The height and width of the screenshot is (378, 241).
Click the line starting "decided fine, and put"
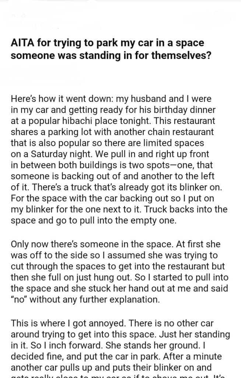point(120,357)
